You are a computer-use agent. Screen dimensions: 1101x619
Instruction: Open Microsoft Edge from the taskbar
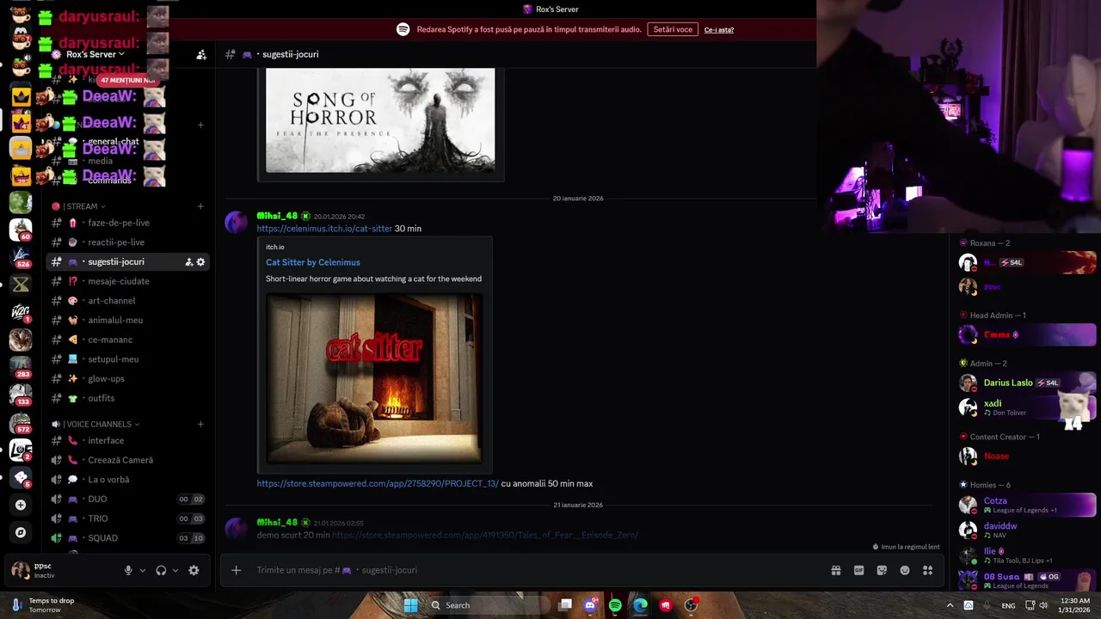click(640, 605)
